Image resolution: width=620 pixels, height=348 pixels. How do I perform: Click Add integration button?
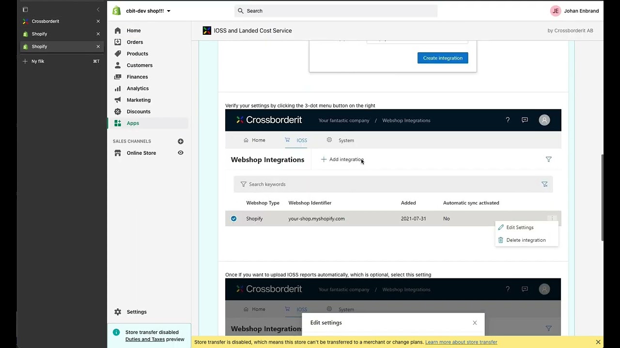(x=342, y=159)
